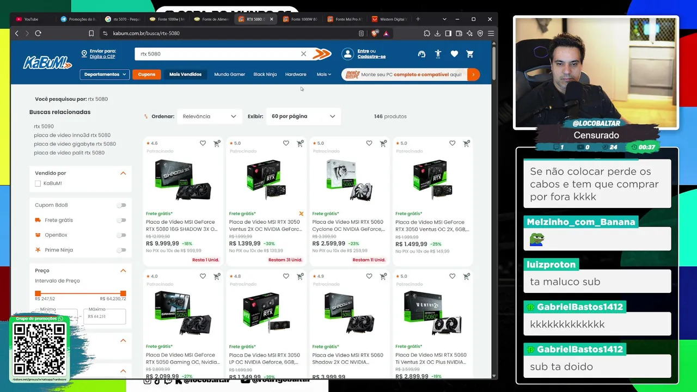This screenshot has width=697, height=392.
Task: Open the browser tab list chevron
Action: (x=444, y=19)
